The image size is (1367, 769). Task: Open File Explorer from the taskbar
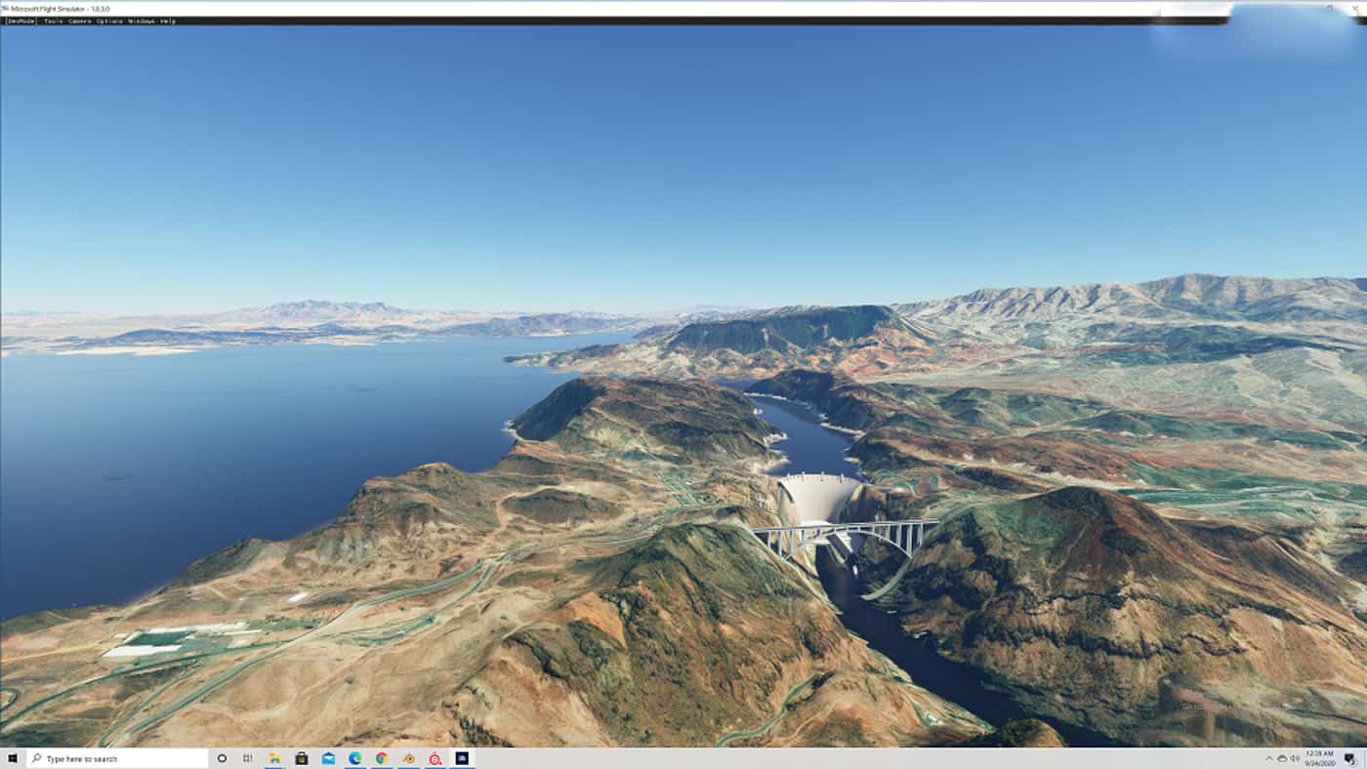click(x=275, y=758)
